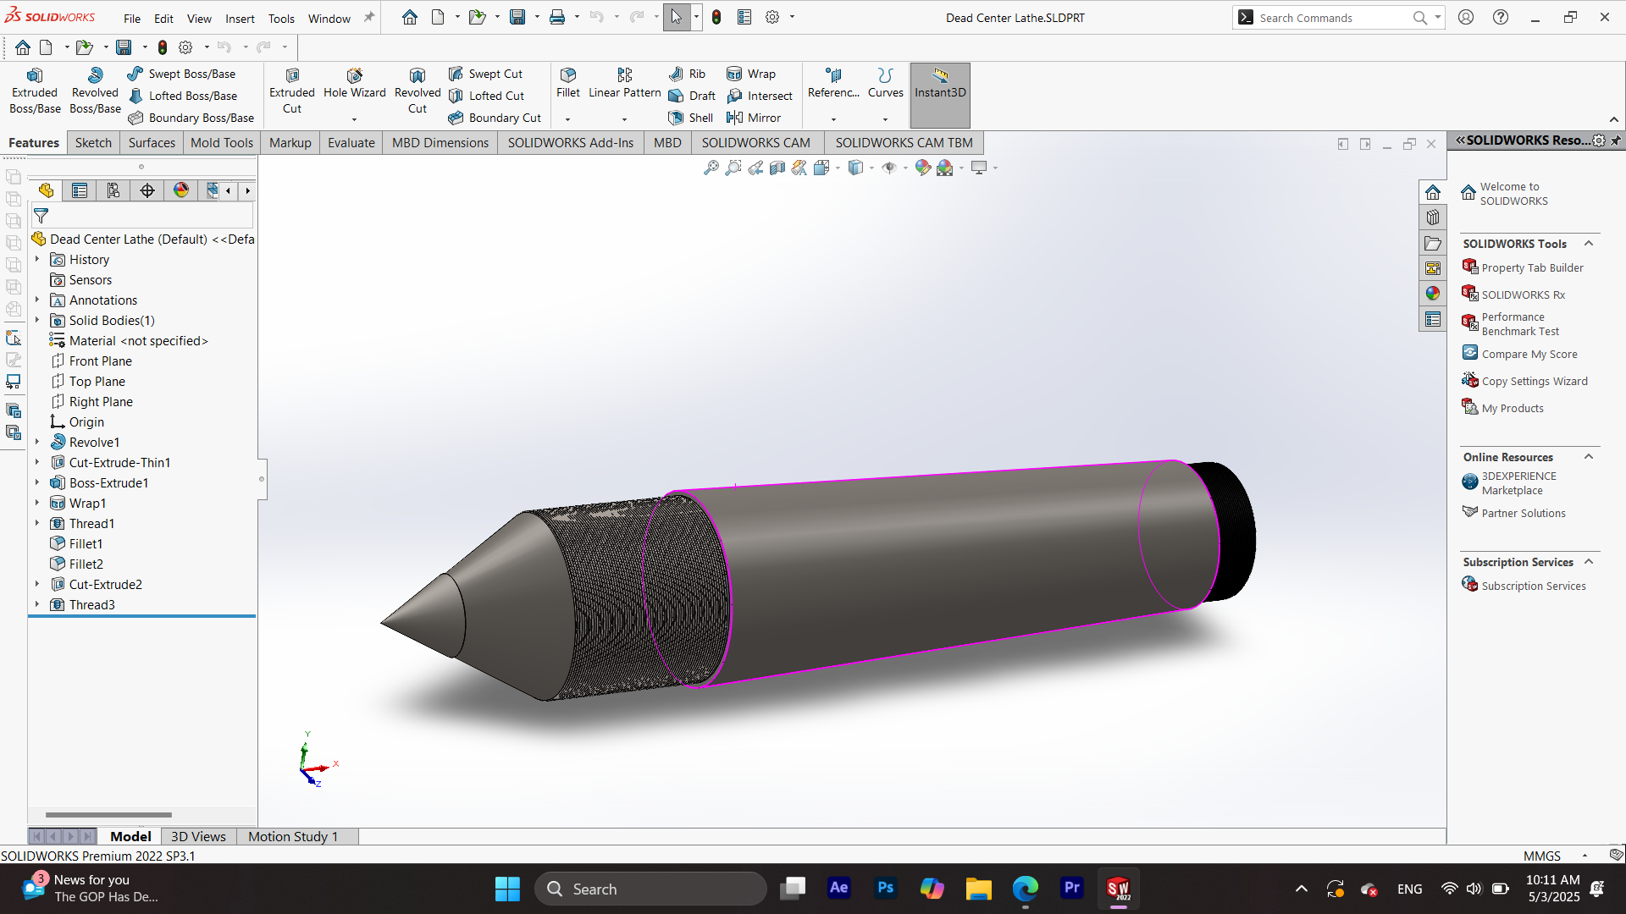Screen dimensions: 1626x914
Task: Select the Revolved Boss/Base tool
Action: click(95, 91)
